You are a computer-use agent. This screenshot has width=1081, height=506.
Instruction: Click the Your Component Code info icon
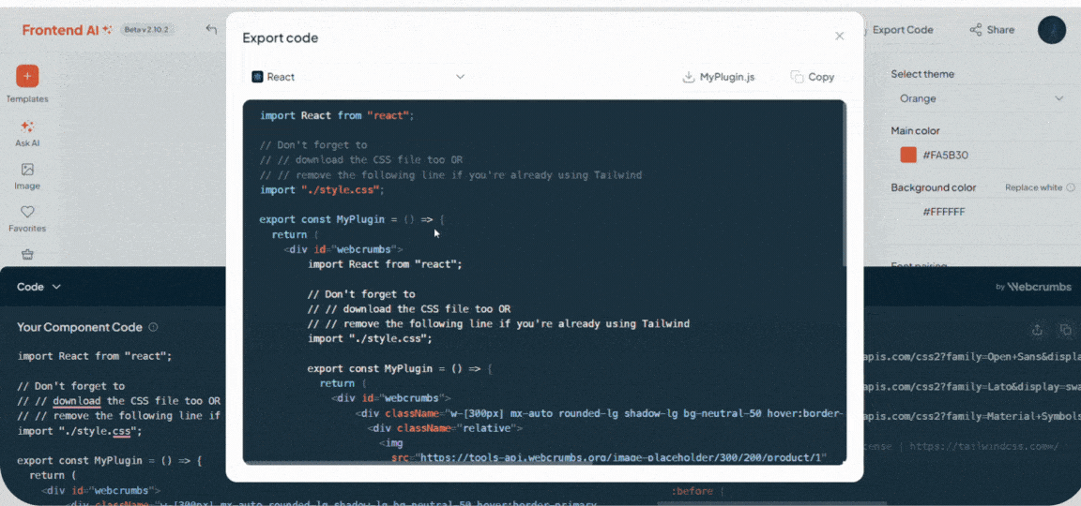coord(153,327)
